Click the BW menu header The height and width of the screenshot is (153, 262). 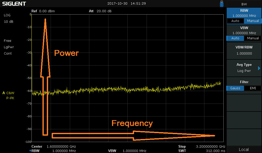pyautogui.click(x=244, y=4)
